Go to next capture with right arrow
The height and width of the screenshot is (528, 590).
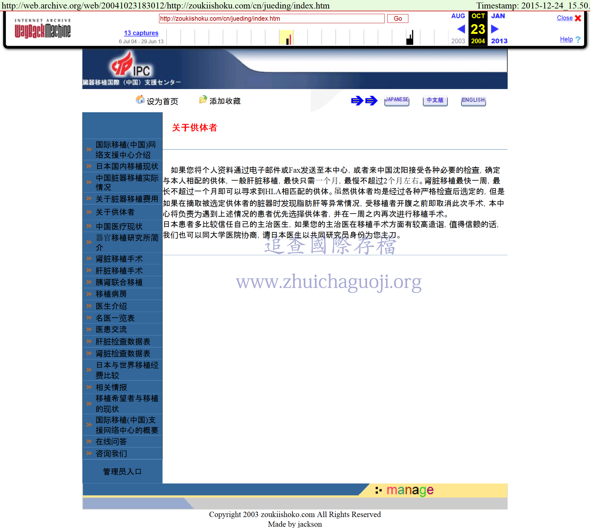495,29
